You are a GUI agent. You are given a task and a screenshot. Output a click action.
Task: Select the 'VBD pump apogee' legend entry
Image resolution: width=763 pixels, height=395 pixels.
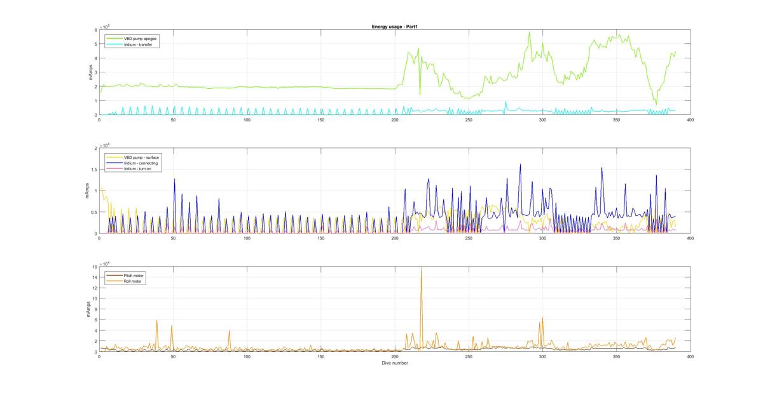click(141, 38)
